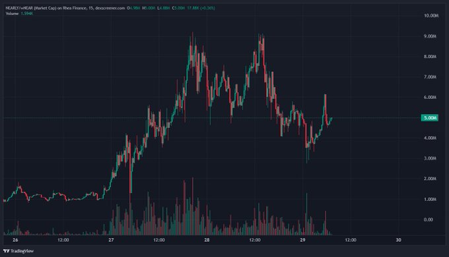Screen dimensions: 449x257
Task: Click the 12:00 label between 29 and 30
Action: (351, 240)
